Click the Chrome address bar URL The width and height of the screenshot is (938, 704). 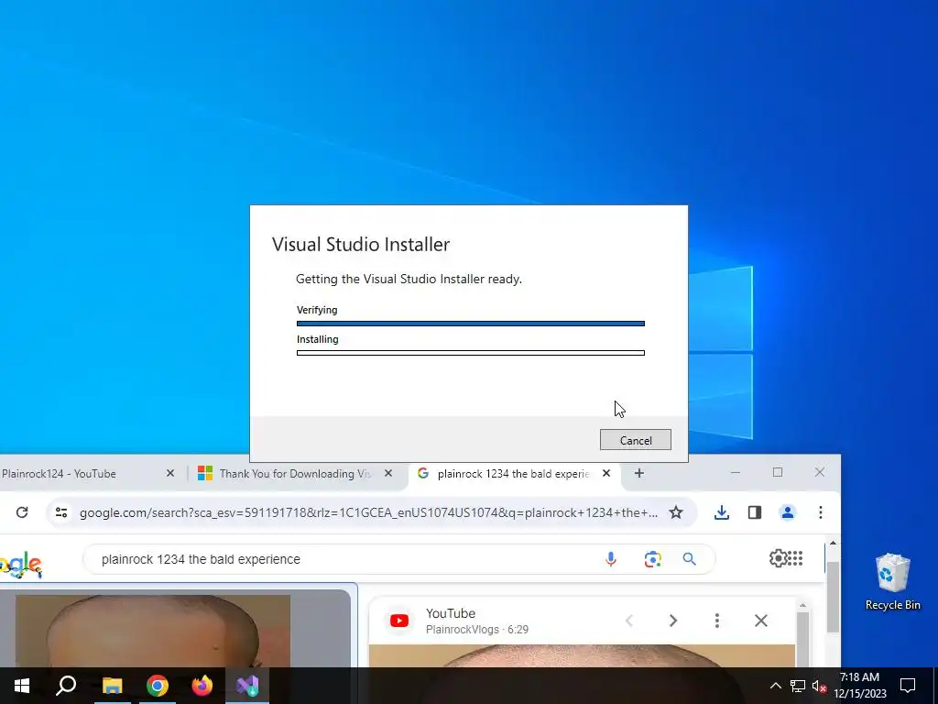click(x=368, y=512)
